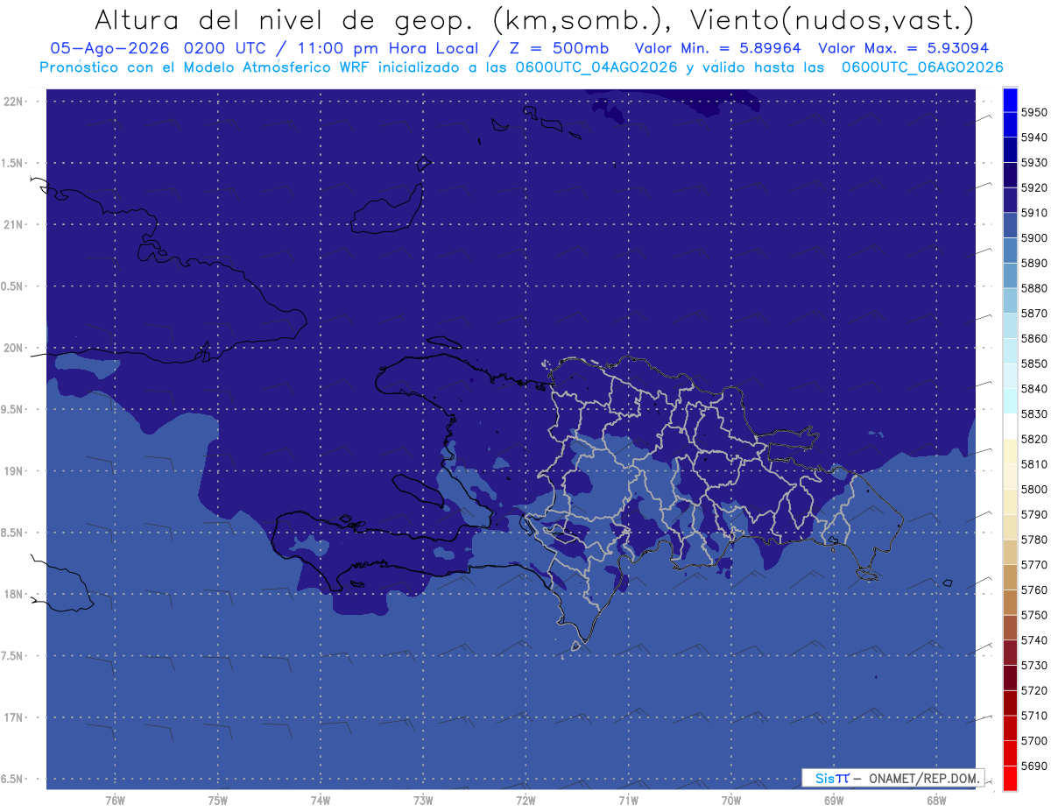The width and height of the screenshot is (1051, 812).
Task: Select the white swatch between 5820 and 5830
Action: pyautogui.click(x=1010, y=427)
